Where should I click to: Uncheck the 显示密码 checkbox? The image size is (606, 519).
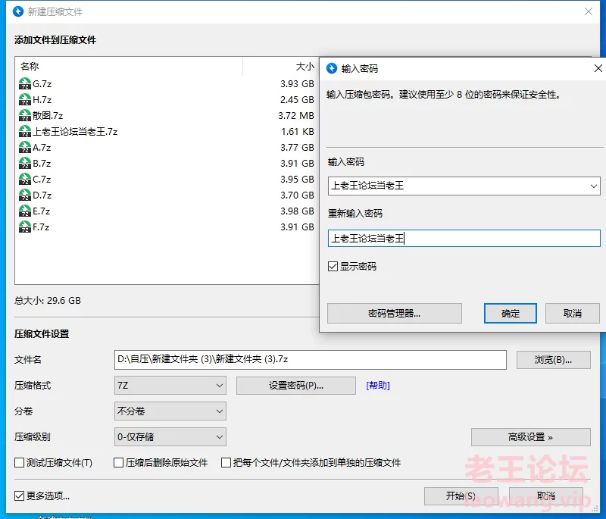(x=333, y=266)
